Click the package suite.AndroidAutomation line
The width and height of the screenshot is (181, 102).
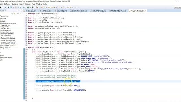coord(43,14)
